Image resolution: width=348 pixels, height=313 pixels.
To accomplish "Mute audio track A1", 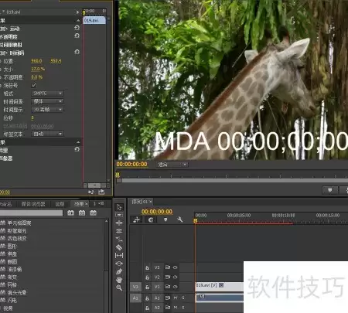I will [x=176, y=298].
